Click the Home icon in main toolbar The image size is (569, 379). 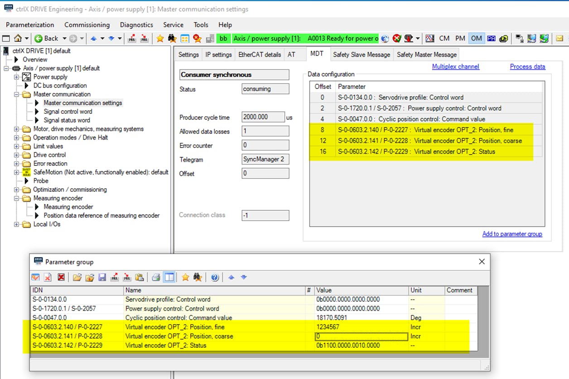(x=18, y=39)
